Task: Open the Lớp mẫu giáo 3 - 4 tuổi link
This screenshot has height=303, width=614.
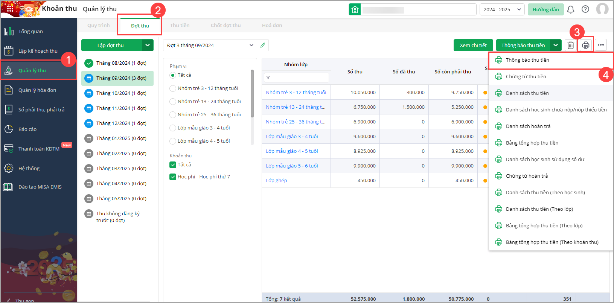Action: coord(292,137)
